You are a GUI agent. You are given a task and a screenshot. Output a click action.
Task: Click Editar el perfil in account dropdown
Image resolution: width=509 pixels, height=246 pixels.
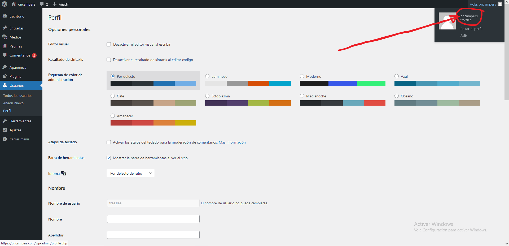pyautogui.click(x=471, y=29)
